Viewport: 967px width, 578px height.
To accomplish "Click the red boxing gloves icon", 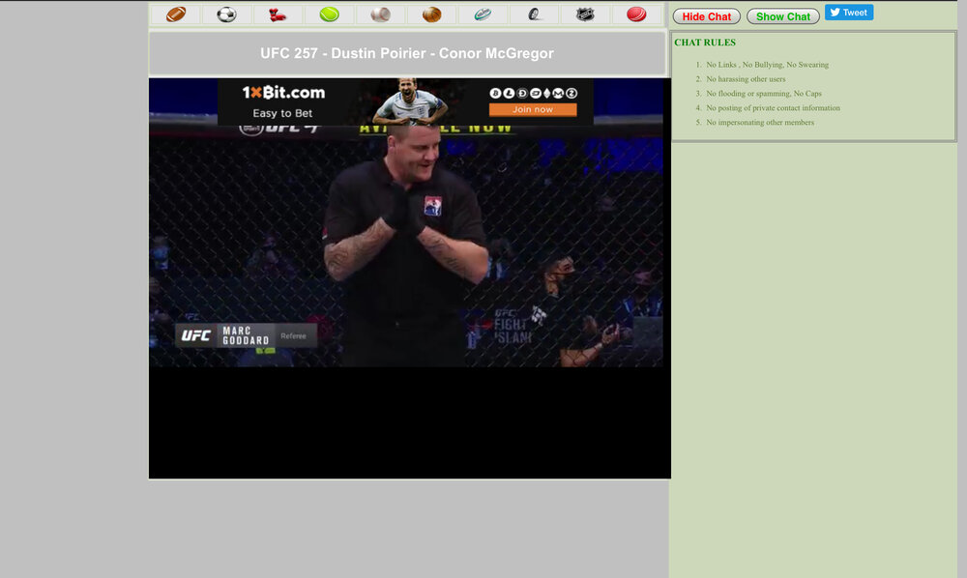I will [278, 14].
